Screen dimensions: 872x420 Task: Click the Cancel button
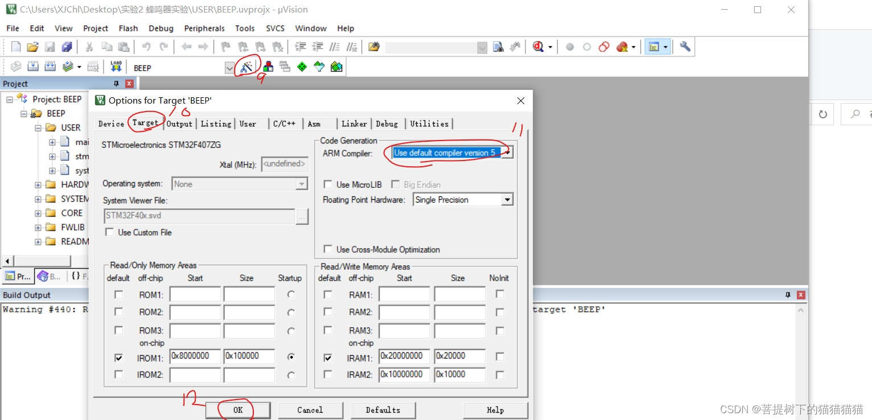click(x=310, y=410)
